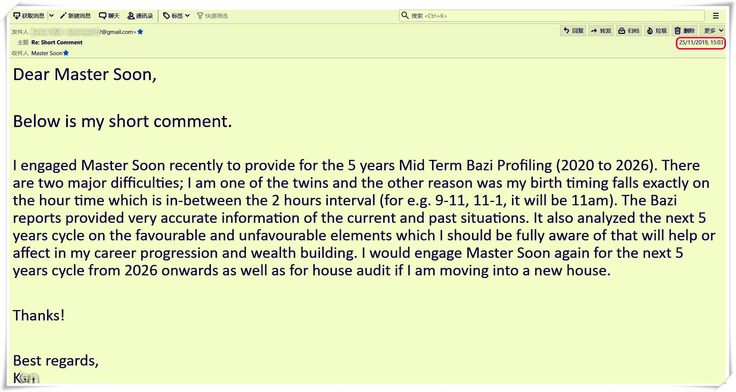Viewport: 736px width, 392px height.
Task: Toggle the star beside the sender address
Action: point(140,32)
